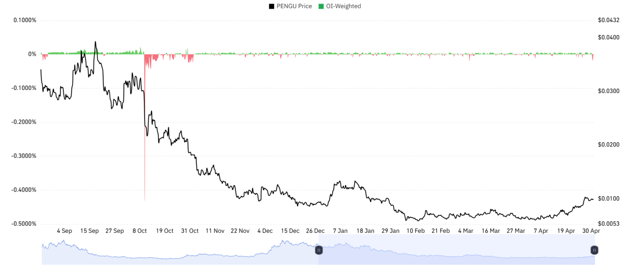Click the 0% left axis label
This screenshot has width=630, height=280.
pos(32,54)
